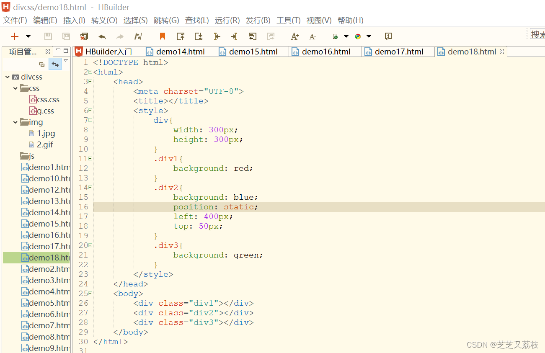Click the close-all-files icon with the red X

84,36
